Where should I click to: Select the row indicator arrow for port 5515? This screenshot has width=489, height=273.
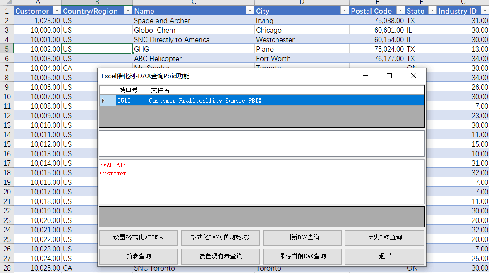(x=108, y=101)
